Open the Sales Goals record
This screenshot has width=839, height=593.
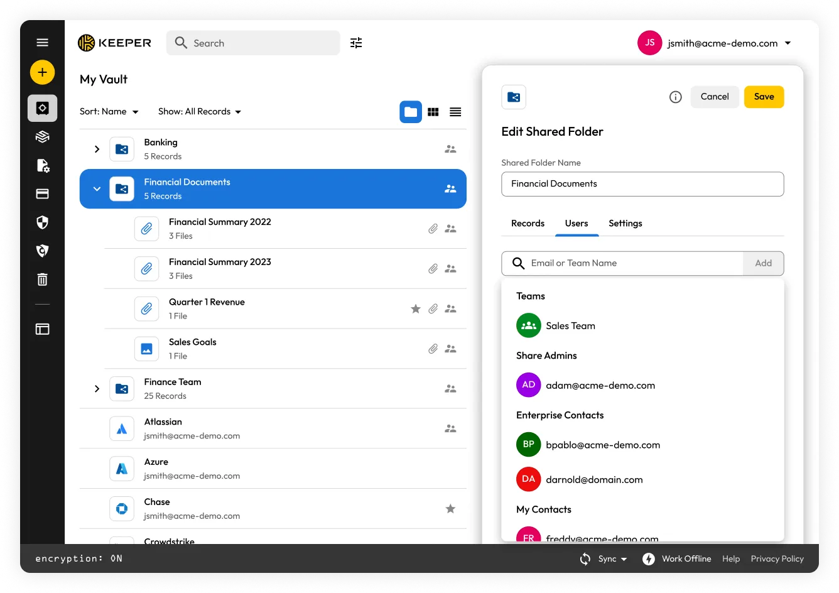pos(285,349)
